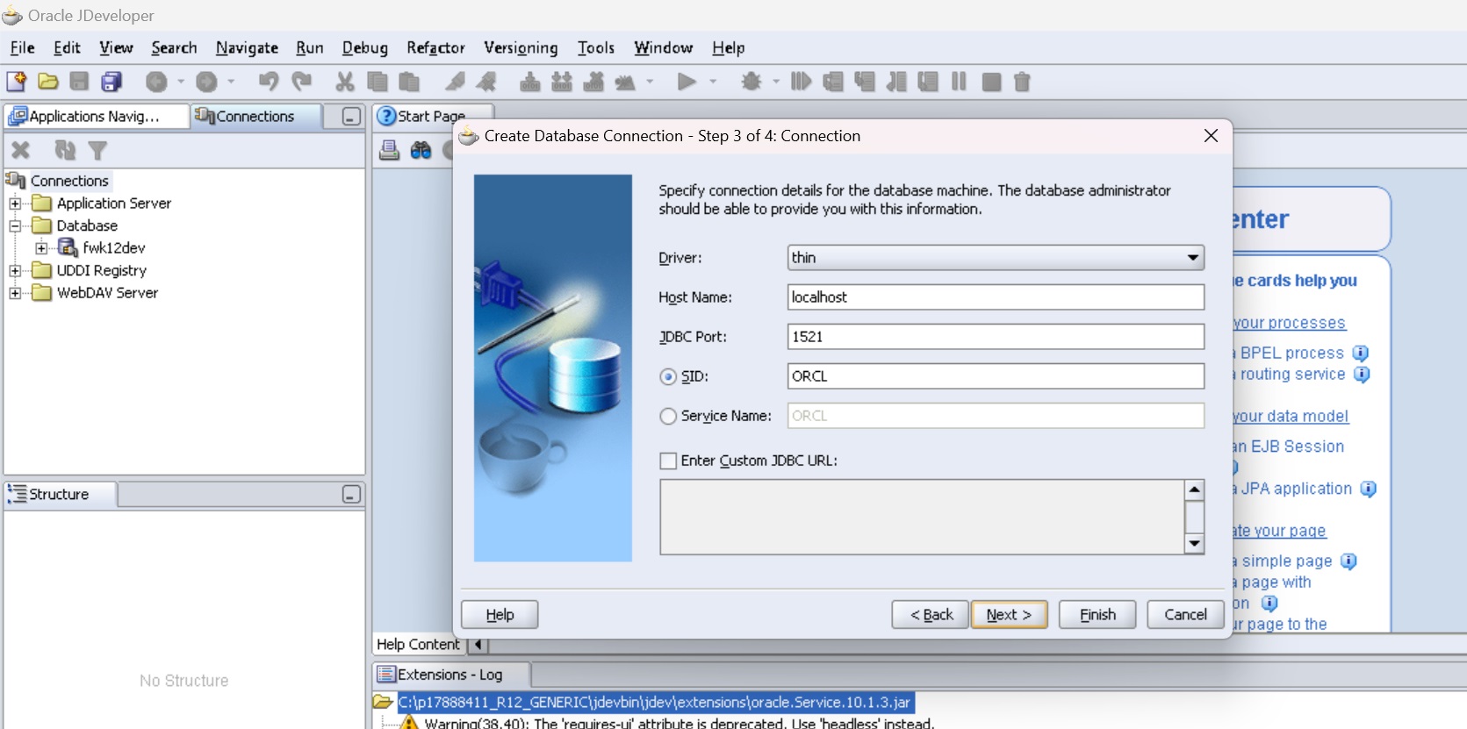Open the Debug toolbar dropdown arrow
The image size is (1467, 729).
[x=776, y=82]
